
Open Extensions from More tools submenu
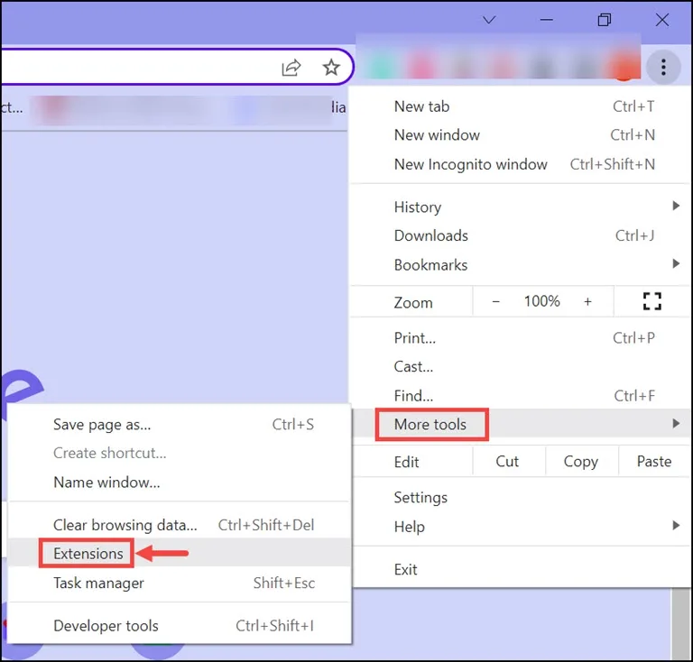pos(180,554)
